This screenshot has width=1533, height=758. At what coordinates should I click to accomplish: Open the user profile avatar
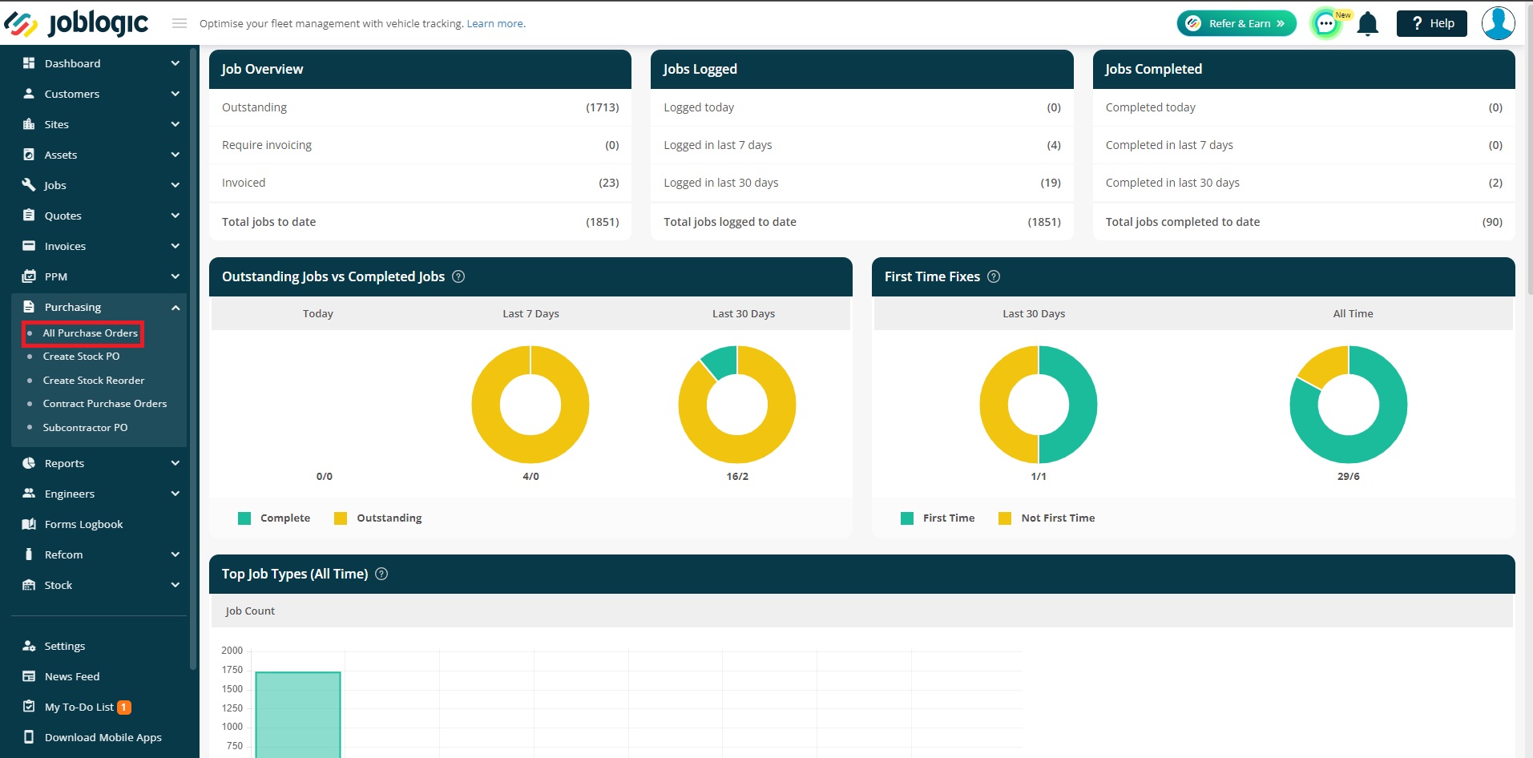(1498, 23)
